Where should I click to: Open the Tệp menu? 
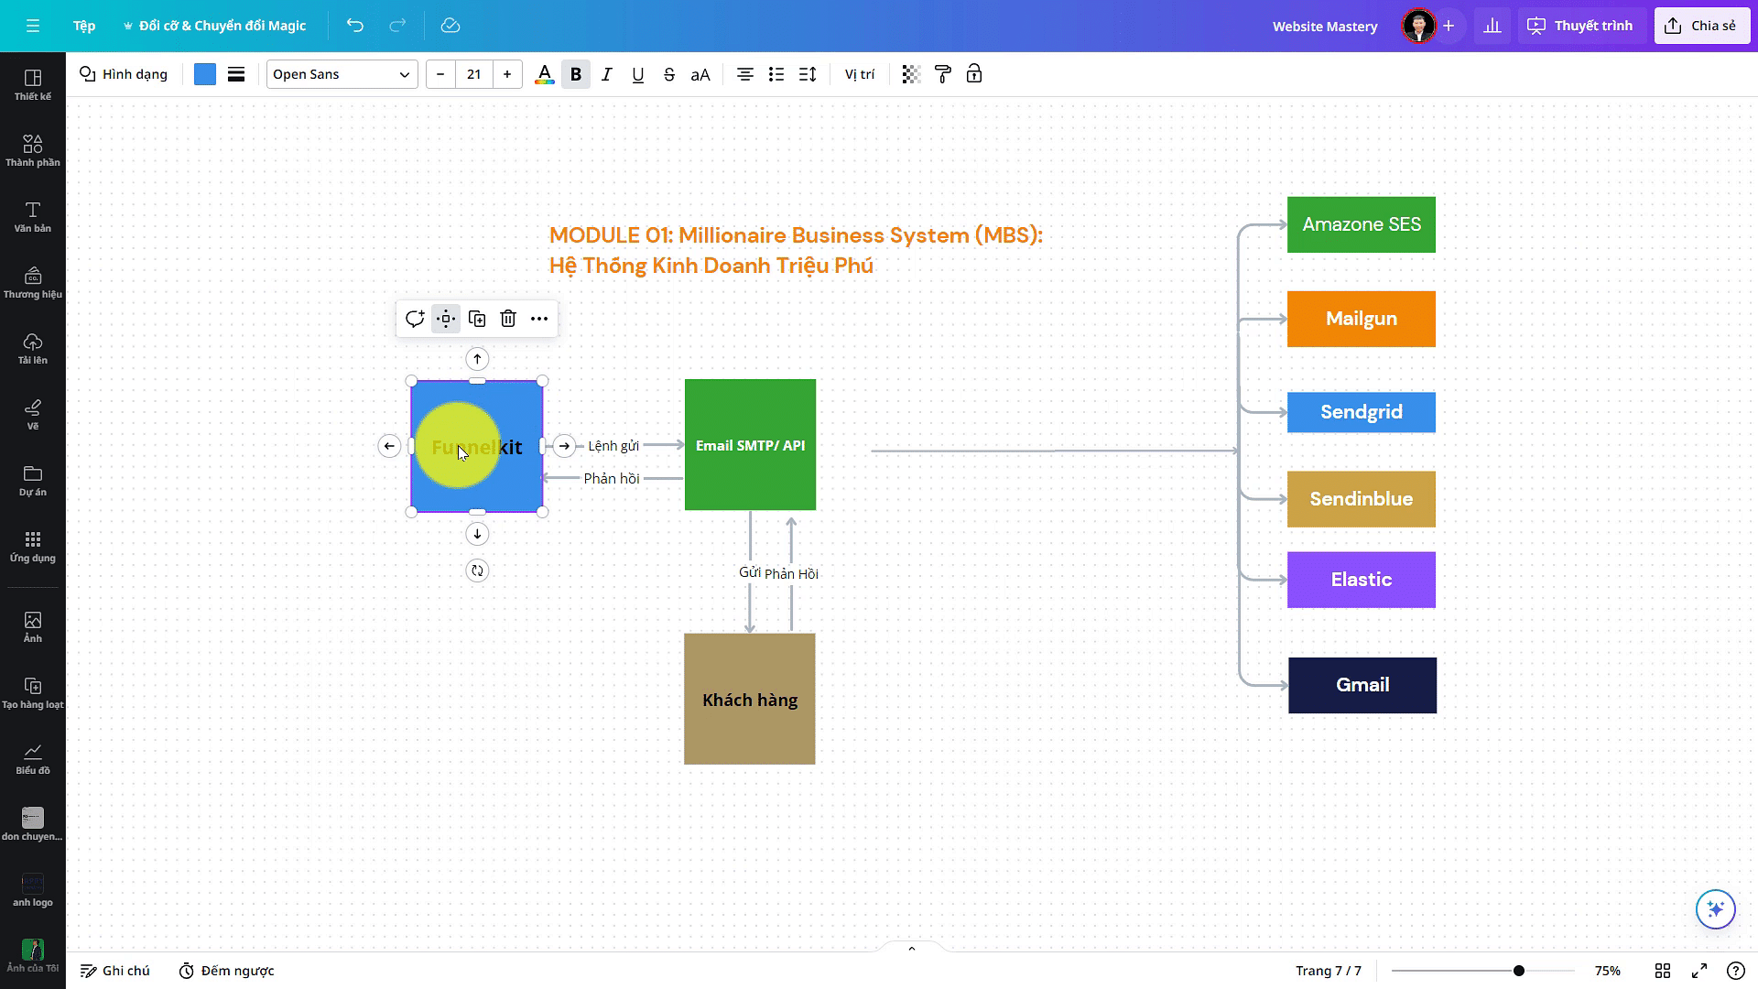point(84,26)
